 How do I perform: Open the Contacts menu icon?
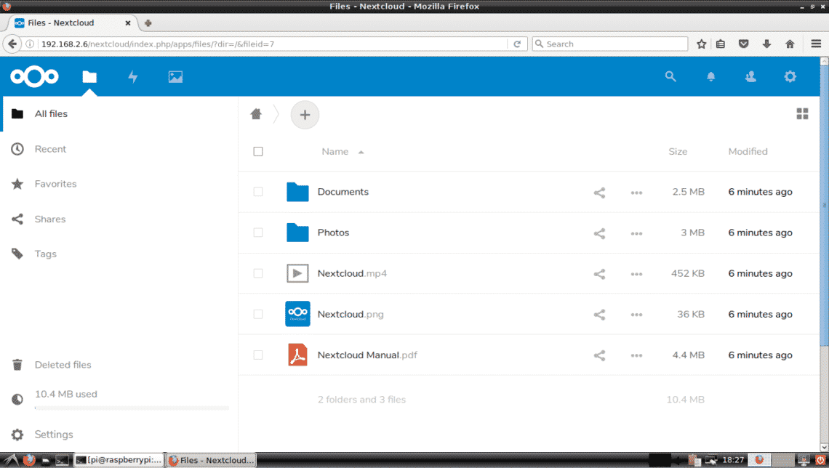[x=750, y=76]
